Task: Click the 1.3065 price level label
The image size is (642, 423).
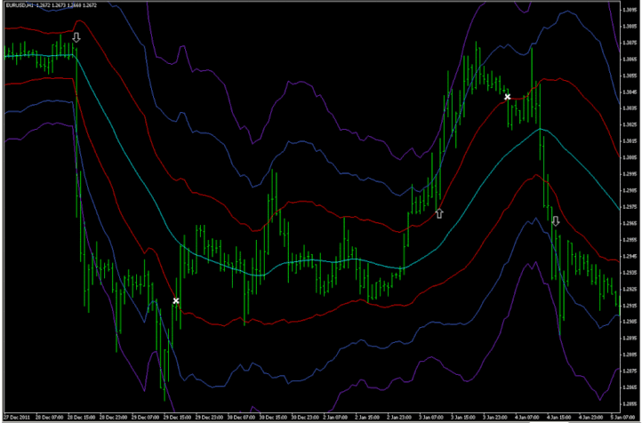Action: click(630, 59)
